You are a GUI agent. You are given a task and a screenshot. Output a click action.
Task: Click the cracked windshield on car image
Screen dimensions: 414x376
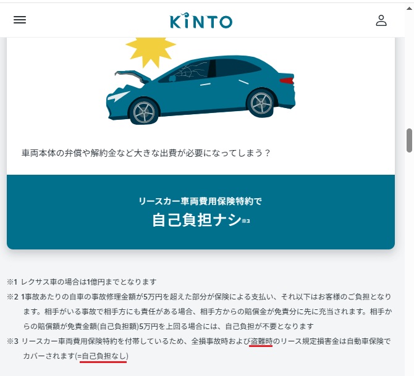click(192, 71)
